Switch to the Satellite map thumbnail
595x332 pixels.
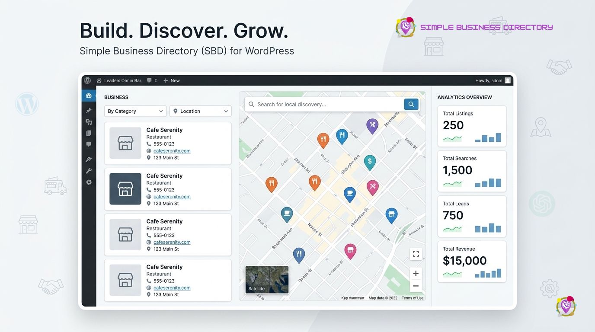(267, 280)
